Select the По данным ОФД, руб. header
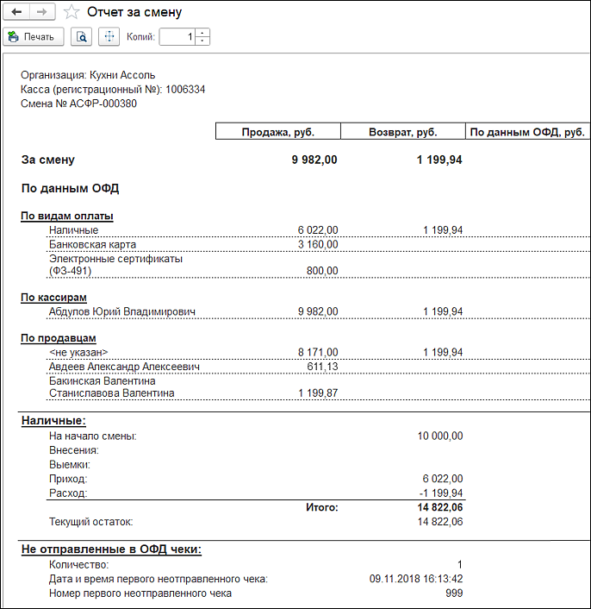Screen dimensions: 591x609 [x=527, y=132]
